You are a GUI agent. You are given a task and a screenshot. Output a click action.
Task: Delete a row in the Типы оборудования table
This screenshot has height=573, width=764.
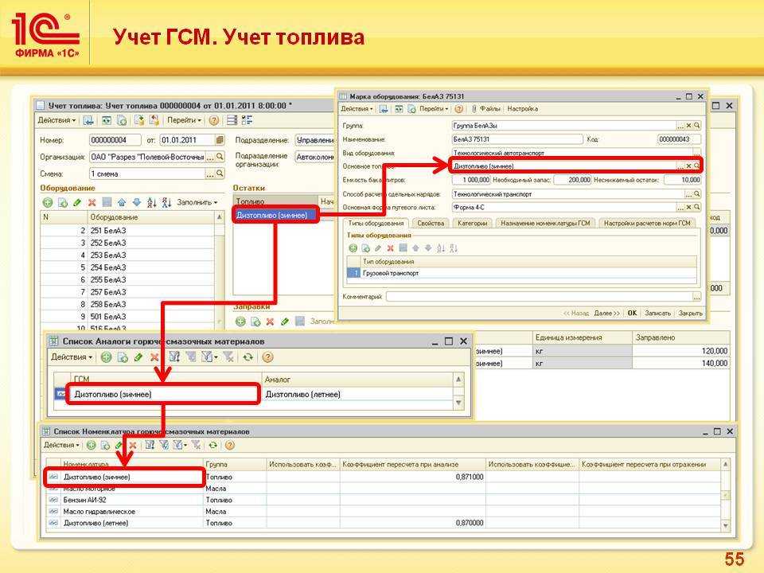tap(390, 248)
